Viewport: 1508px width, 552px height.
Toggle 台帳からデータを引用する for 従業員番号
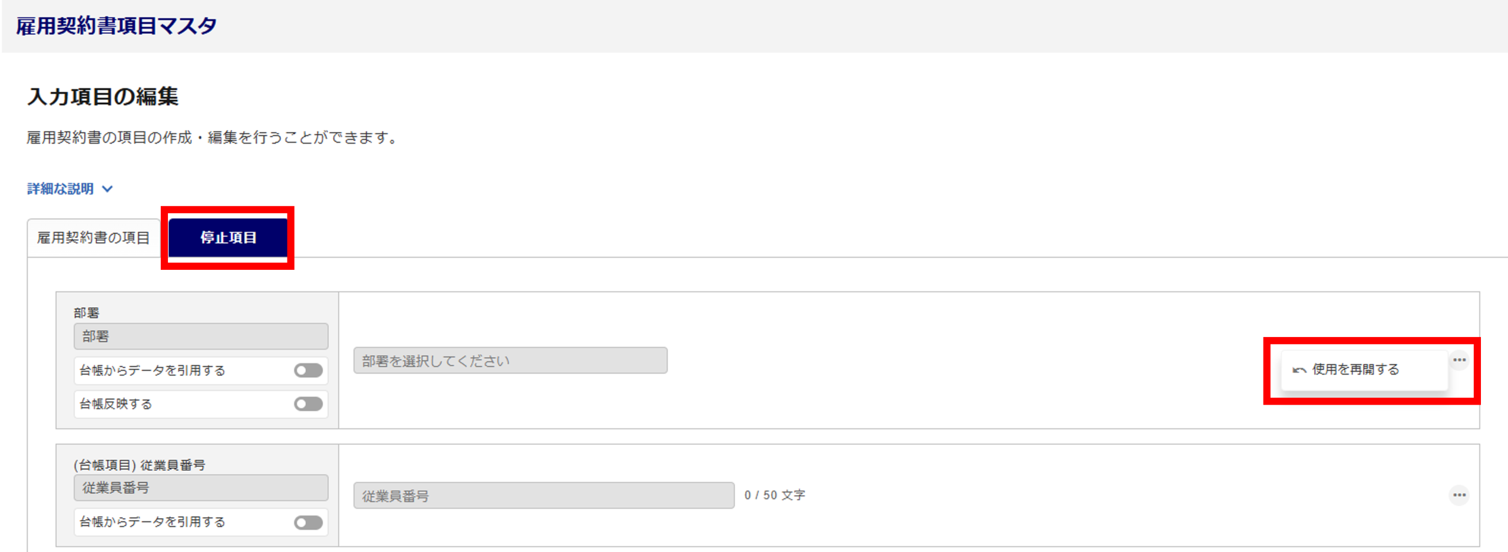tap(308, 523)
